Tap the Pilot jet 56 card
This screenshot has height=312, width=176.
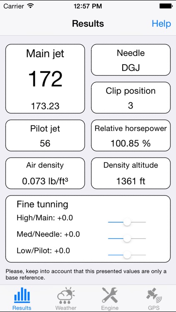coord(45,136)
